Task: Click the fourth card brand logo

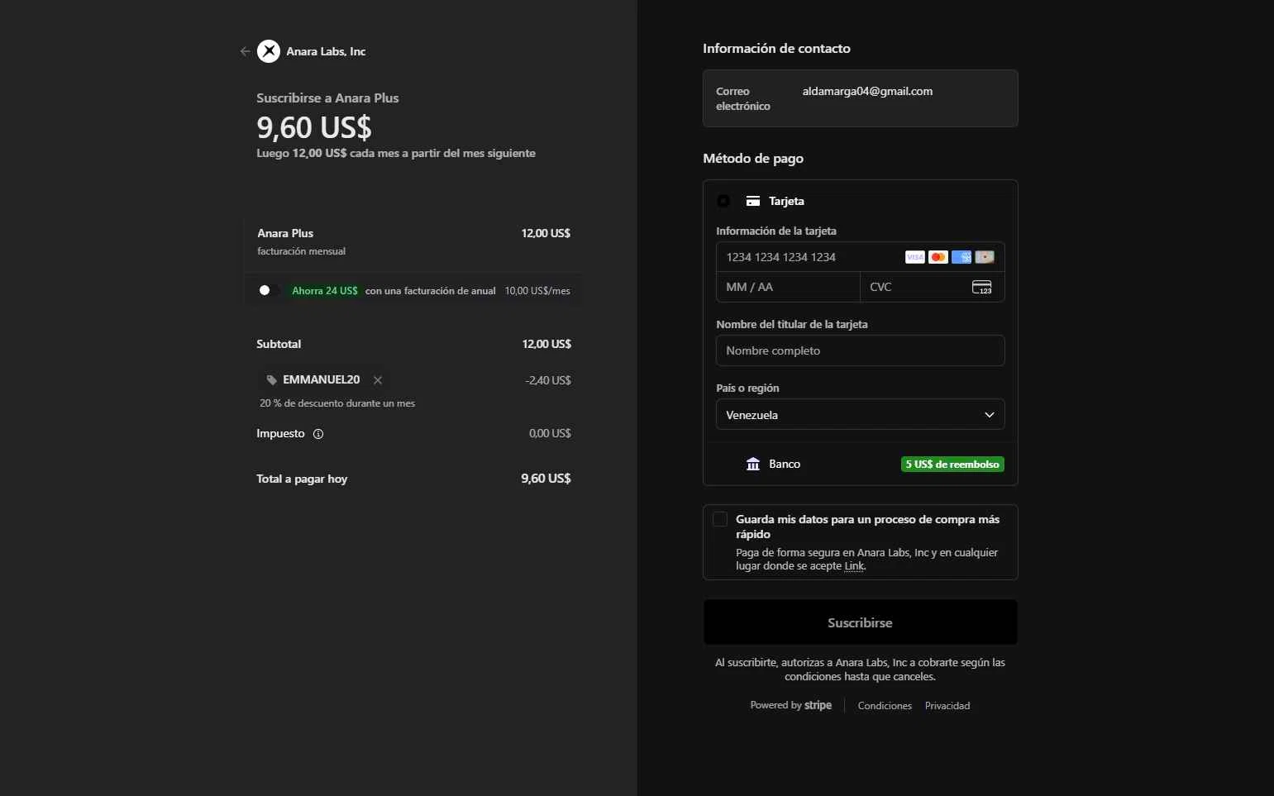Action: point(984,257)
